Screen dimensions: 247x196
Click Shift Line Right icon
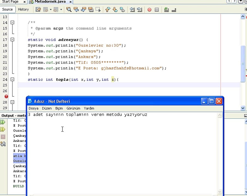click(140, 10)
